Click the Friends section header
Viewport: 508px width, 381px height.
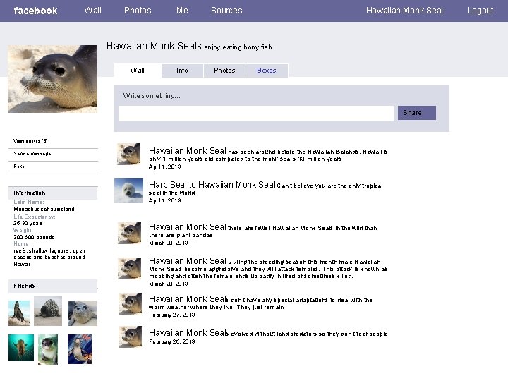(x=53, y=286)
